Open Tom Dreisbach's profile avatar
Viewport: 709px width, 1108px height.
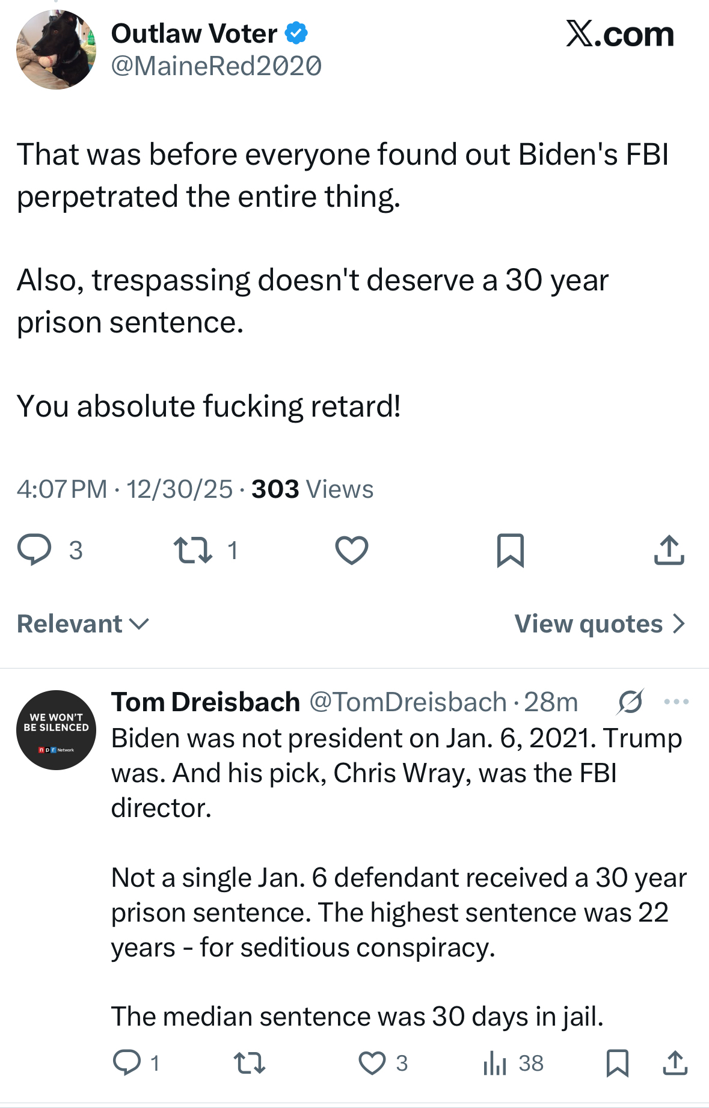pyautogui.click(x=56, y=730)
